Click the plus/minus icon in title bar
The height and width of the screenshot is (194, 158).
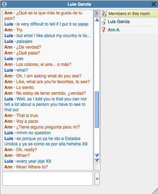5,4
